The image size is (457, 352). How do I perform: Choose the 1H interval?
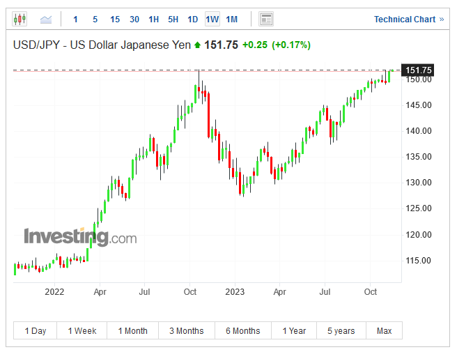pyautogui.click(x=154, y=19)
